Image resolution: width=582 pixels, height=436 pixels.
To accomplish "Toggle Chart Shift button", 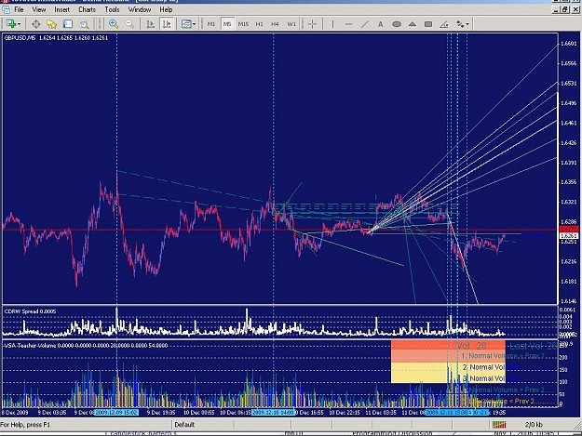I will coord(167,24).
